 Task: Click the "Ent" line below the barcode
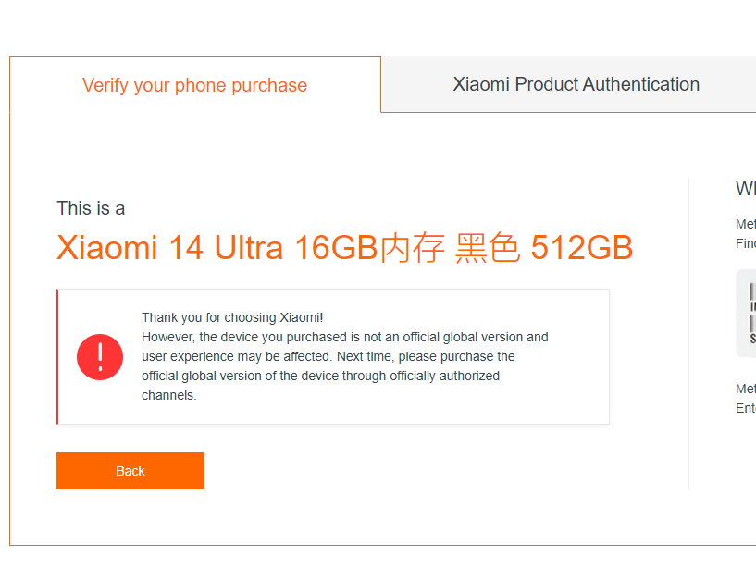tap(746, 408)
